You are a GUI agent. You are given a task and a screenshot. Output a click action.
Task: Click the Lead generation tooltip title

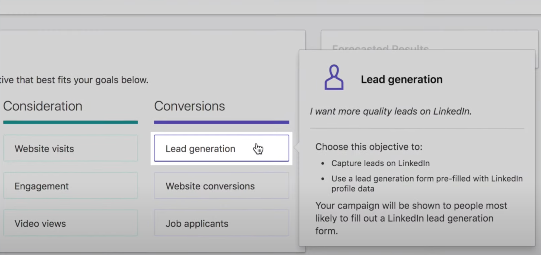[x=402, y=79]
